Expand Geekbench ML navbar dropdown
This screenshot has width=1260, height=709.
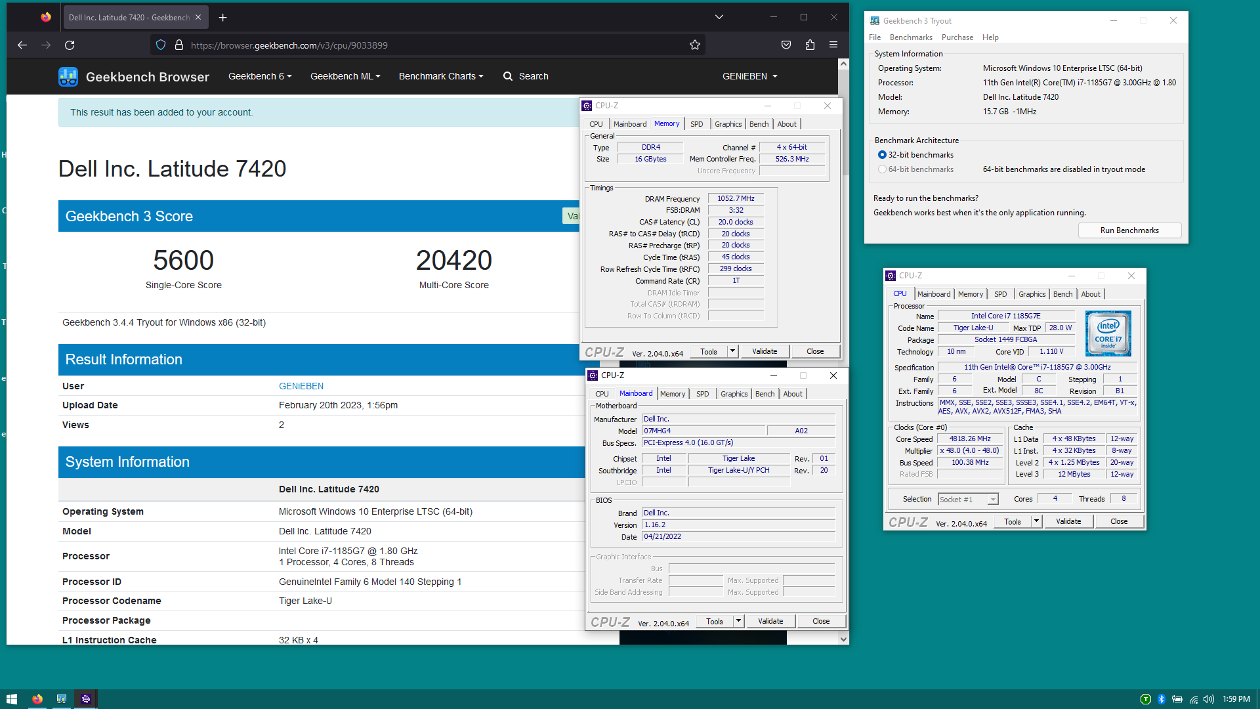345,76
